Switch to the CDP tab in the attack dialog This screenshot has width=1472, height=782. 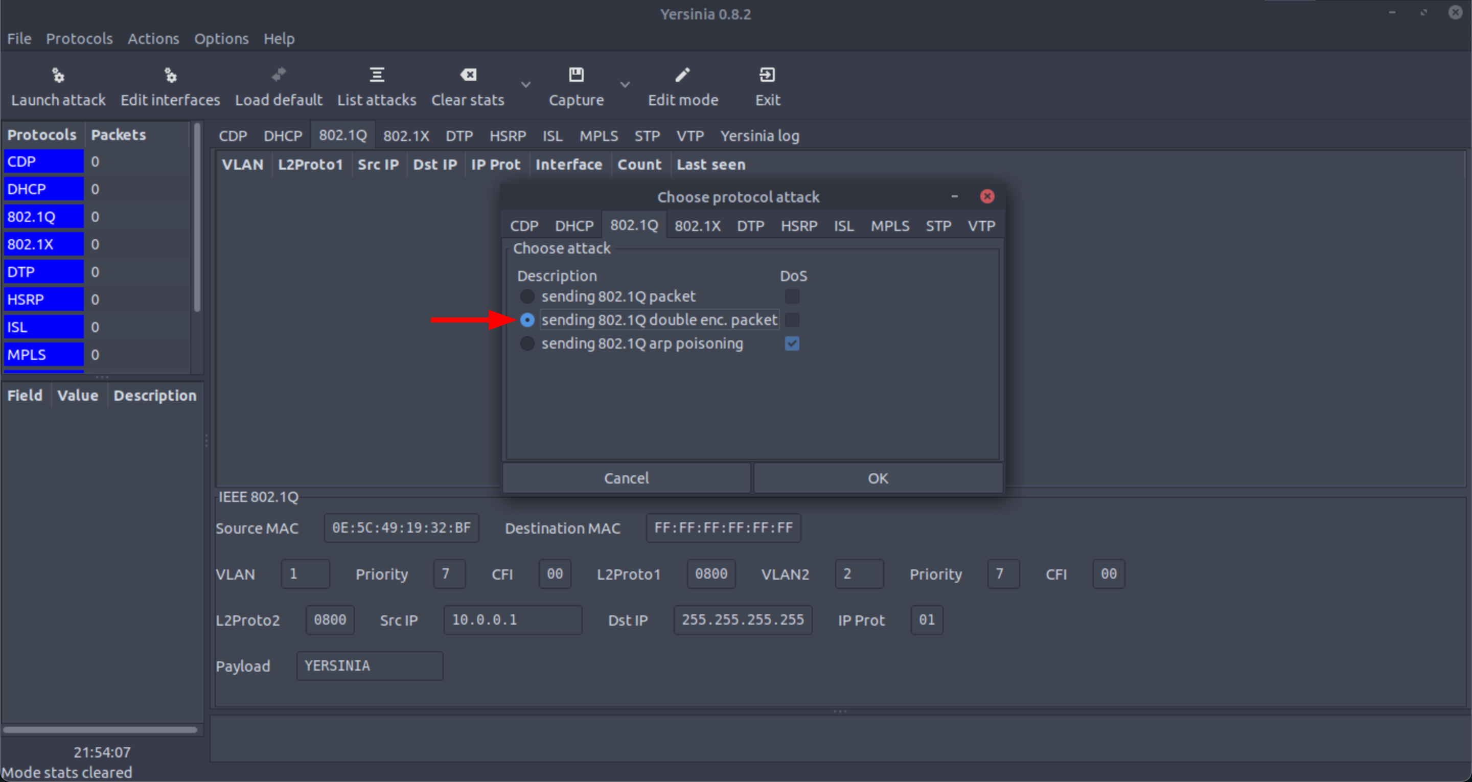[524, 226]
